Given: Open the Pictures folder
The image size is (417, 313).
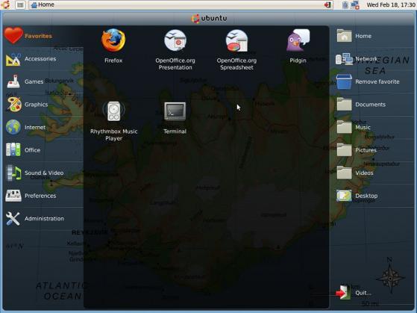Looking at the screenshot, I should 357,150.
